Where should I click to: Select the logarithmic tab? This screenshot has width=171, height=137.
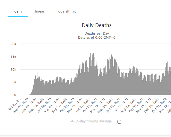coord(67,11)
